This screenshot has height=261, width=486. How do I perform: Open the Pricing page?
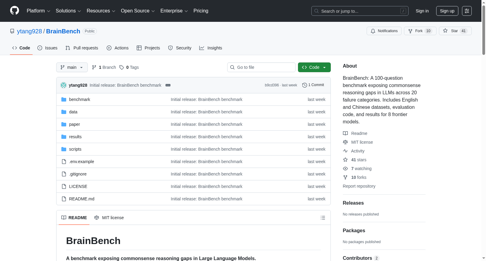pyautogui.click(x=201, y=11)
